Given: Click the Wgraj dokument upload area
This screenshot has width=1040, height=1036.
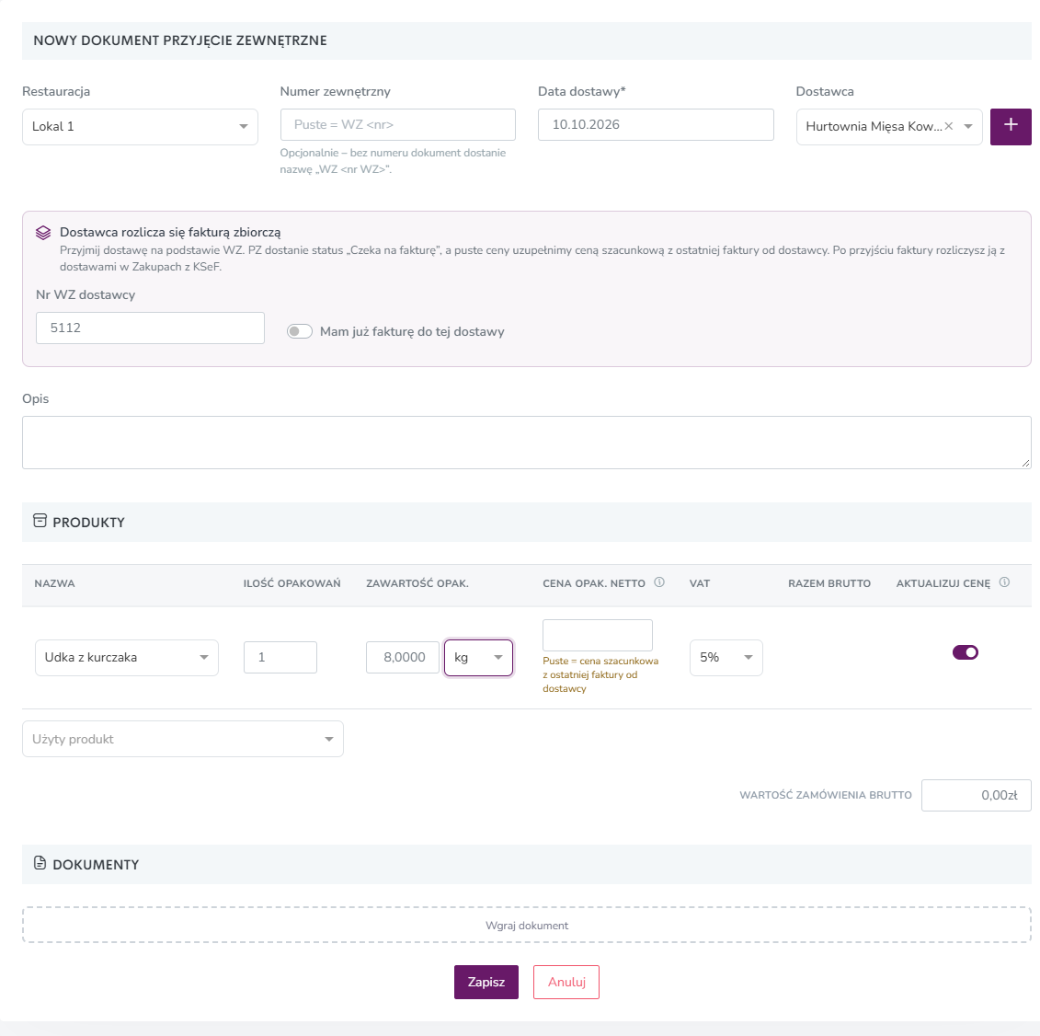Looking at the screenshot, I should (527, 926).
